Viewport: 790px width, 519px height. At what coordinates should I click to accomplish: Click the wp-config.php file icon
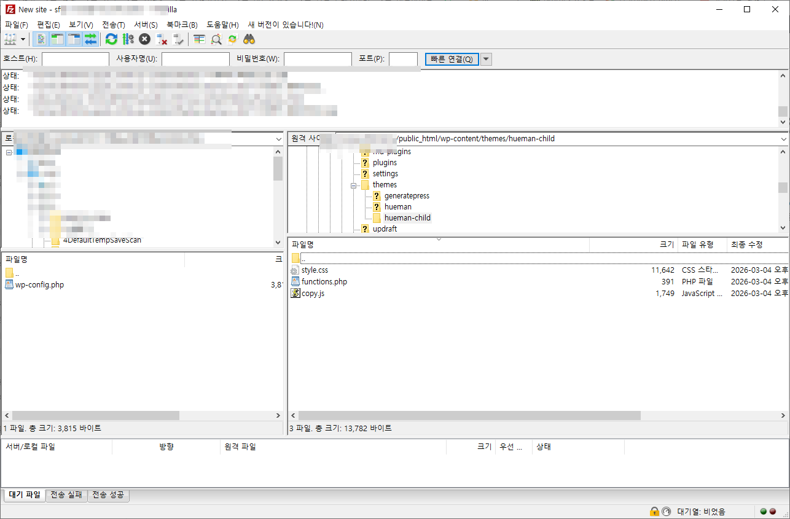(9, 284)
